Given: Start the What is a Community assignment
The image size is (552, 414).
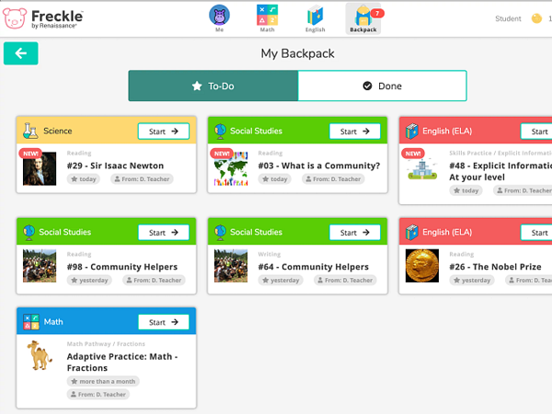Looking at the screenshot, I should (x=355, y=132).
